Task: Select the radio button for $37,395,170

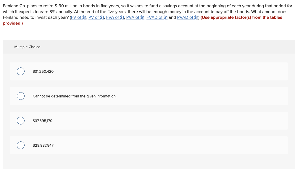Action: (21, 121)
